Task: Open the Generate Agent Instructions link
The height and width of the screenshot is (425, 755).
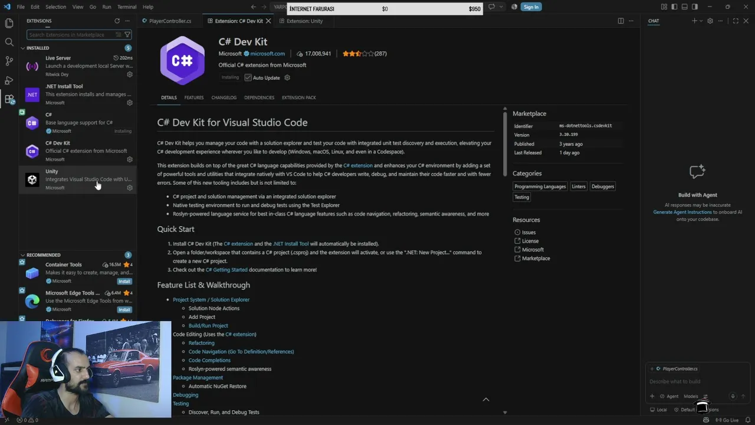Action: tap(682, 212)
